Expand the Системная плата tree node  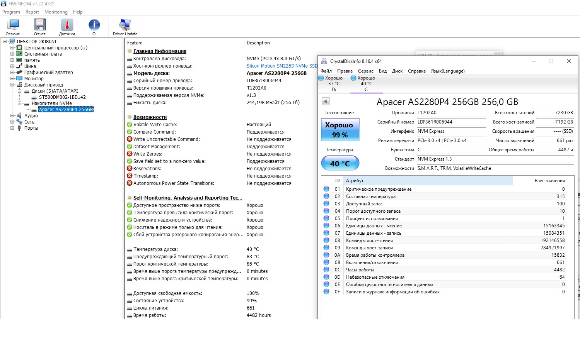pyautogui.click(x=12, y=54)
